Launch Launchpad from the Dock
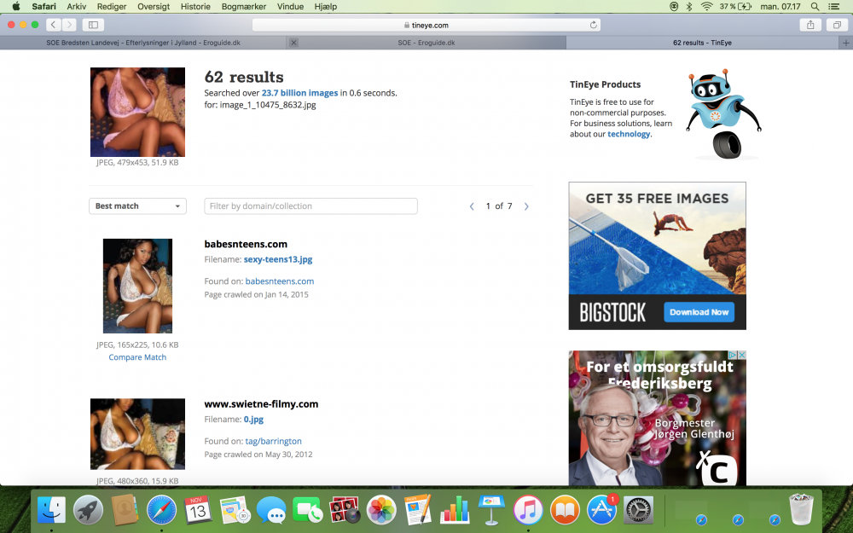Screen dimensions: 853x533 pos(88,510)
